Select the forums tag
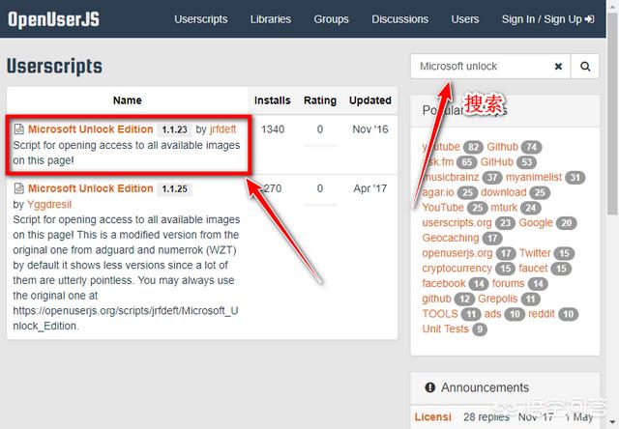Viewport: 619px width, 429px height. 508,283
